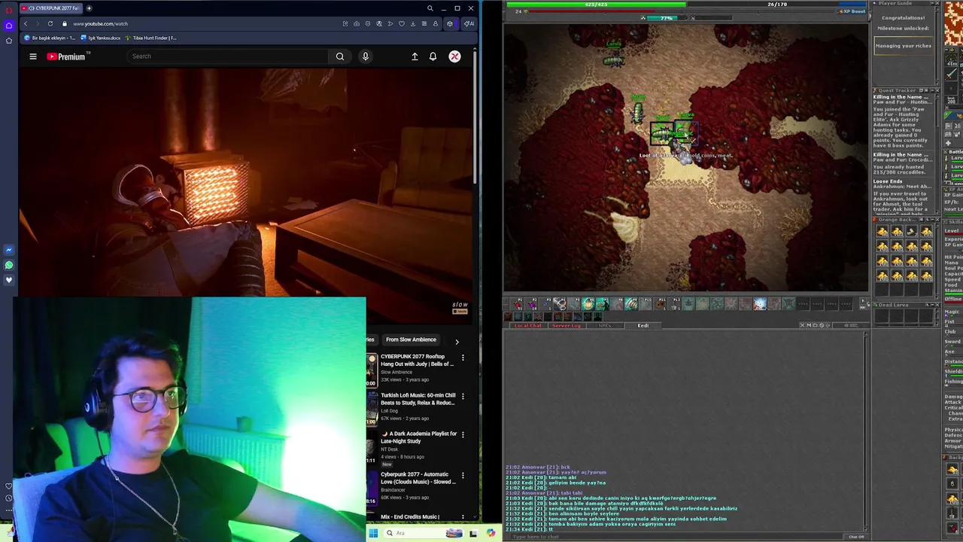The width and height of the screenshot is (963, 542).
Task: Start YouTube voice search microphone
Action: coord(366,56)
